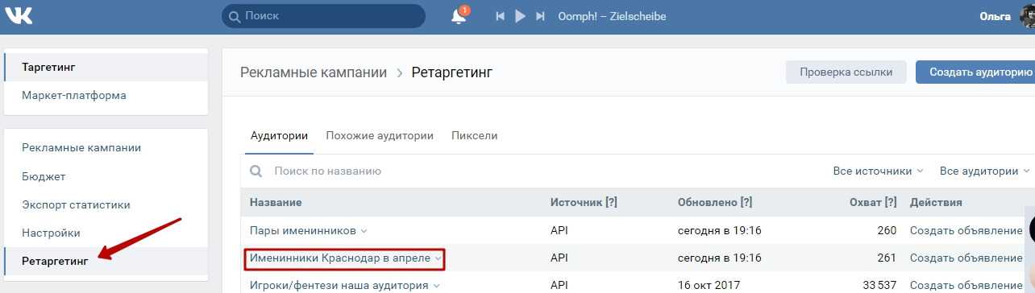The height and width of the screenshot is (293, 1035).
Task: Open Рекламные кампании breadcrumb link
Action: pyautogui.click(x=314, y=72)
